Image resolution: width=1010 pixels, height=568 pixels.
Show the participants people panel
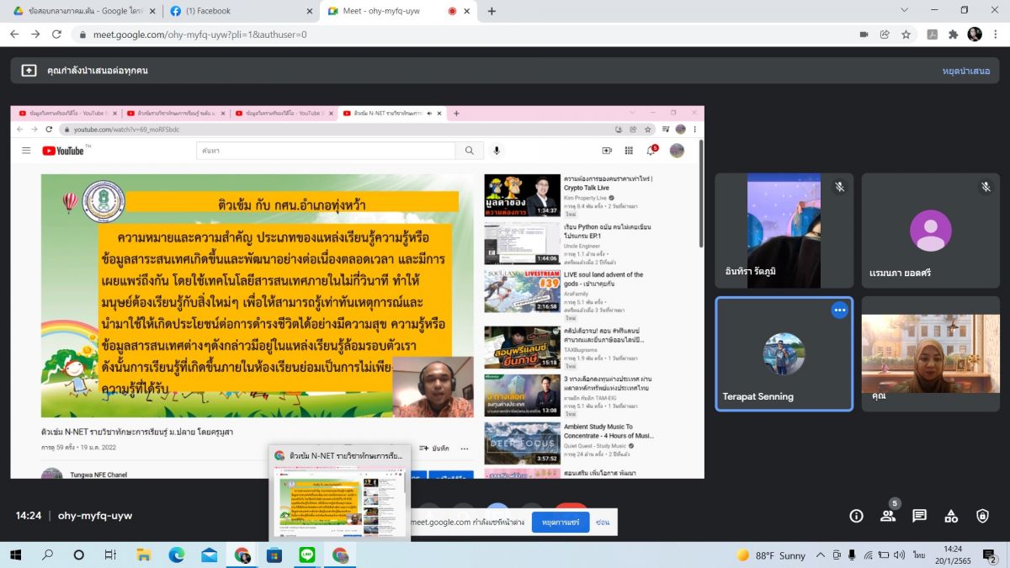tap(888, 516)
